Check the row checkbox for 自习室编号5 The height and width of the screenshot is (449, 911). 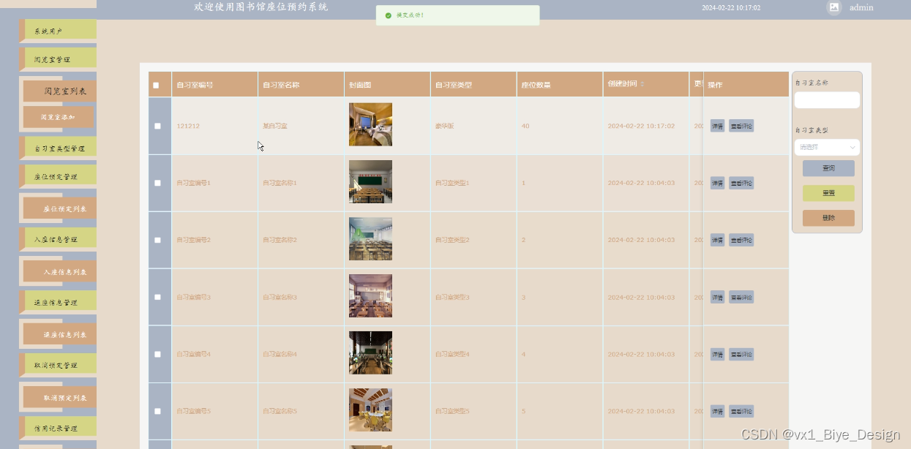(157, 411)
